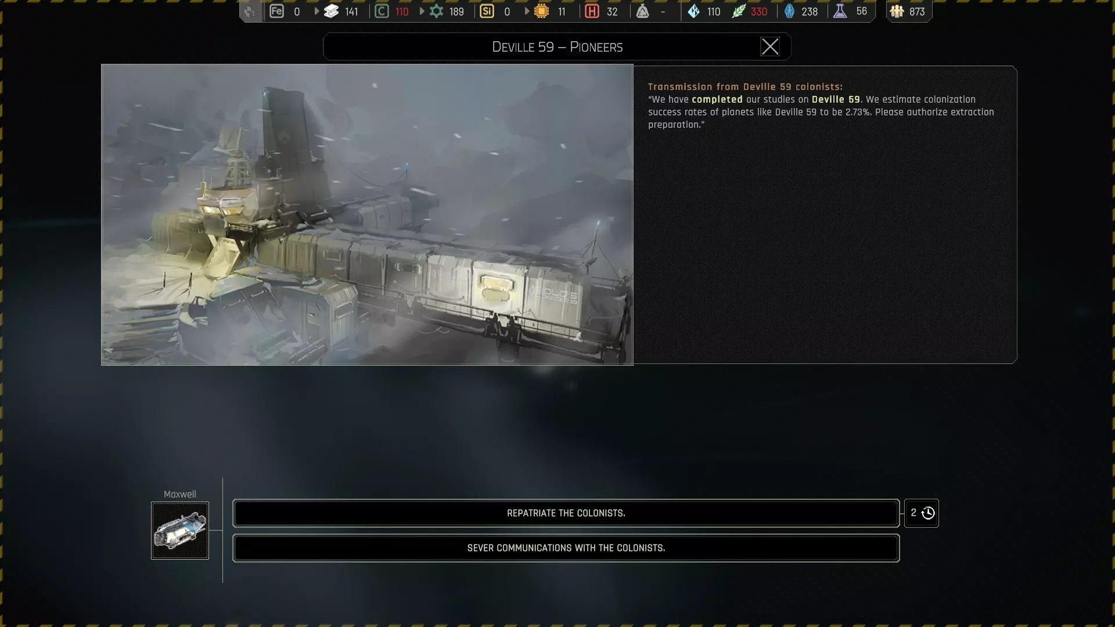Image resolution: width=1115 pixels, height=627 pixels.
Task: Click the Silicon (Si) resource icon
Action: tap(487, 11)
